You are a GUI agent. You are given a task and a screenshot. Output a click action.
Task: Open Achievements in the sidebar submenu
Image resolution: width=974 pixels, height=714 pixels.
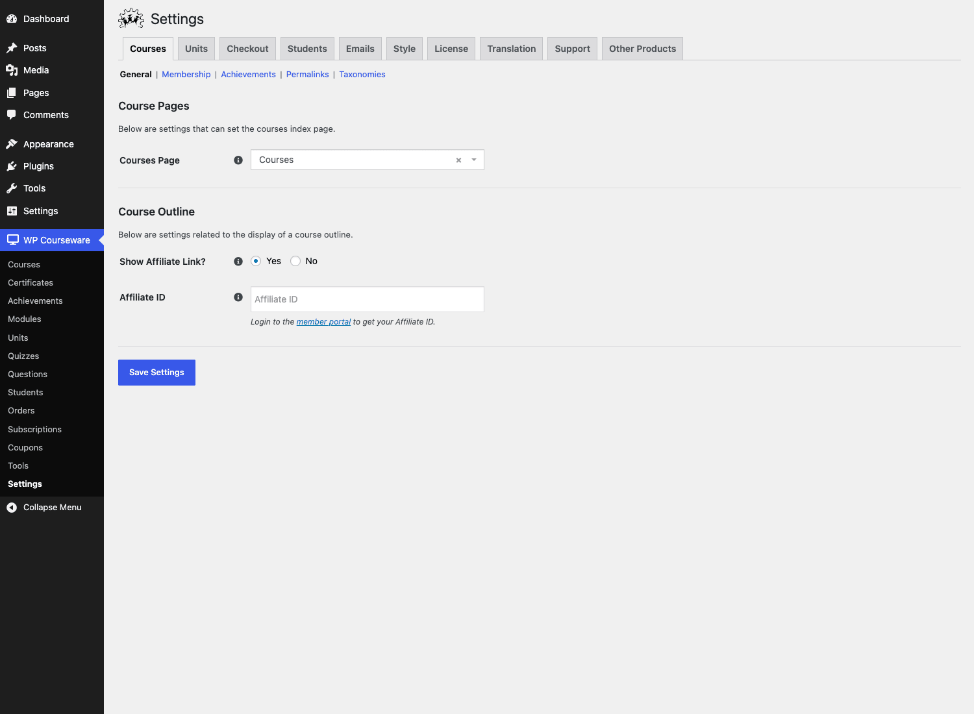pos(35,301)
